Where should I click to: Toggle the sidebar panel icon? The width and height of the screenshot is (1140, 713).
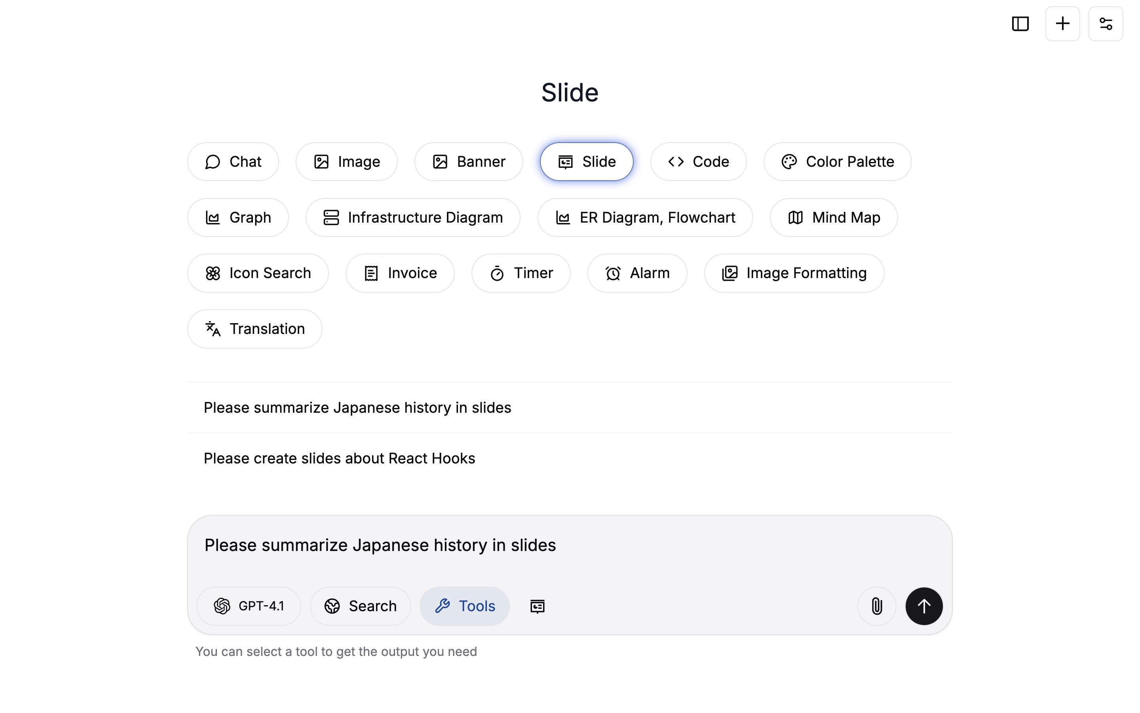(x=1020, y=24)
